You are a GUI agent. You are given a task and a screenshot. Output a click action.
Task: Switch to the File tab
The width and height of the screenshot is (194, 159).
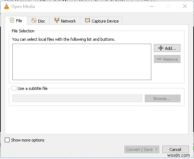pos(16,20)
